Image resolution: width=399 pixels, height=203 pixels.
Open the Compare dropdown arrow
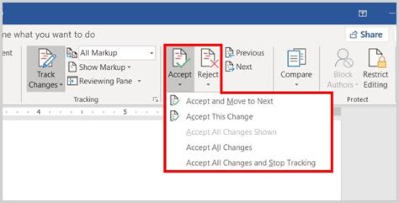(x=296, y=84)
